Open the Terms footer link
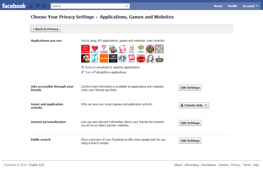 pos(247,165)
